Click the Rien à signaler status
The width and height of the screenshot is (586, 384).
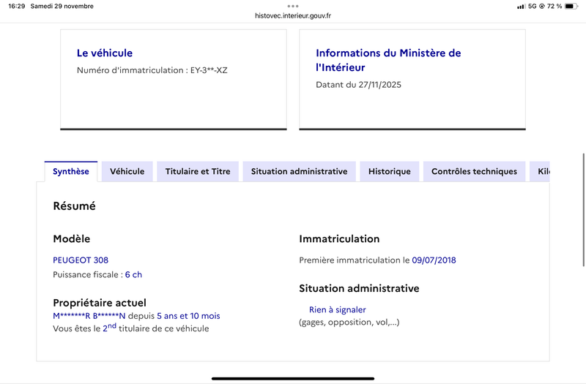[337, 309]
